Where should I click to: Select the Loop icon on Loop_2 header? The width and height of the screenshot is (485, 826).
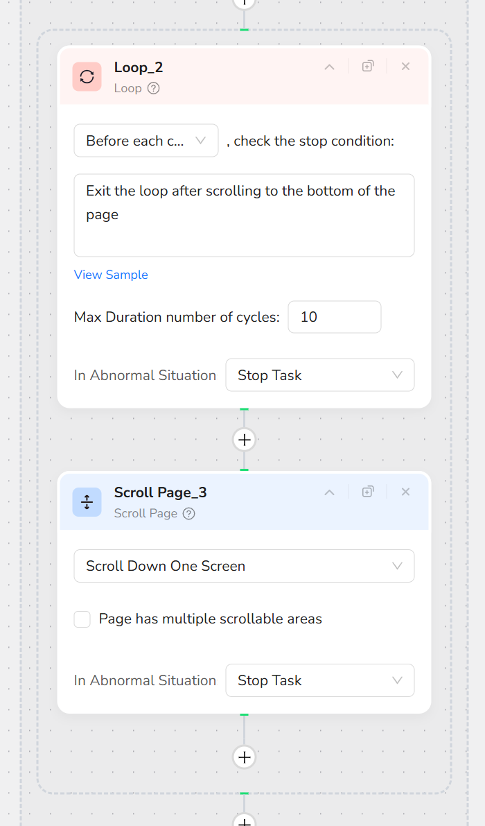86,76
